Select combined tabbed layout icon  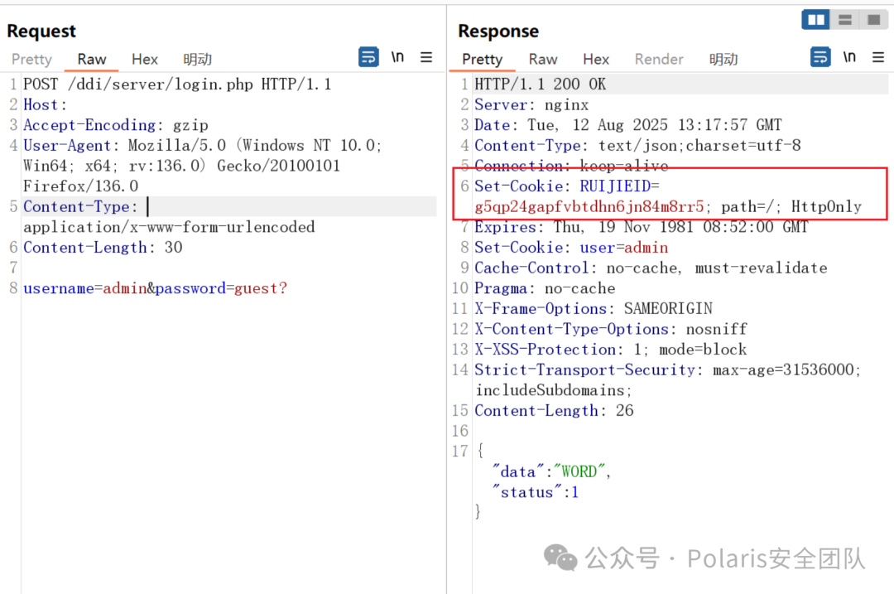873,20
